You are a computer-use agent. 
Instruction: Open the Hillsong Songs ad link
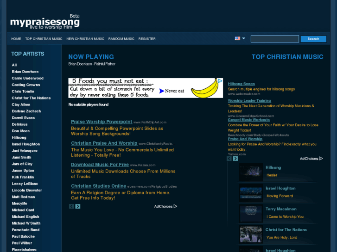click(242, 84)
